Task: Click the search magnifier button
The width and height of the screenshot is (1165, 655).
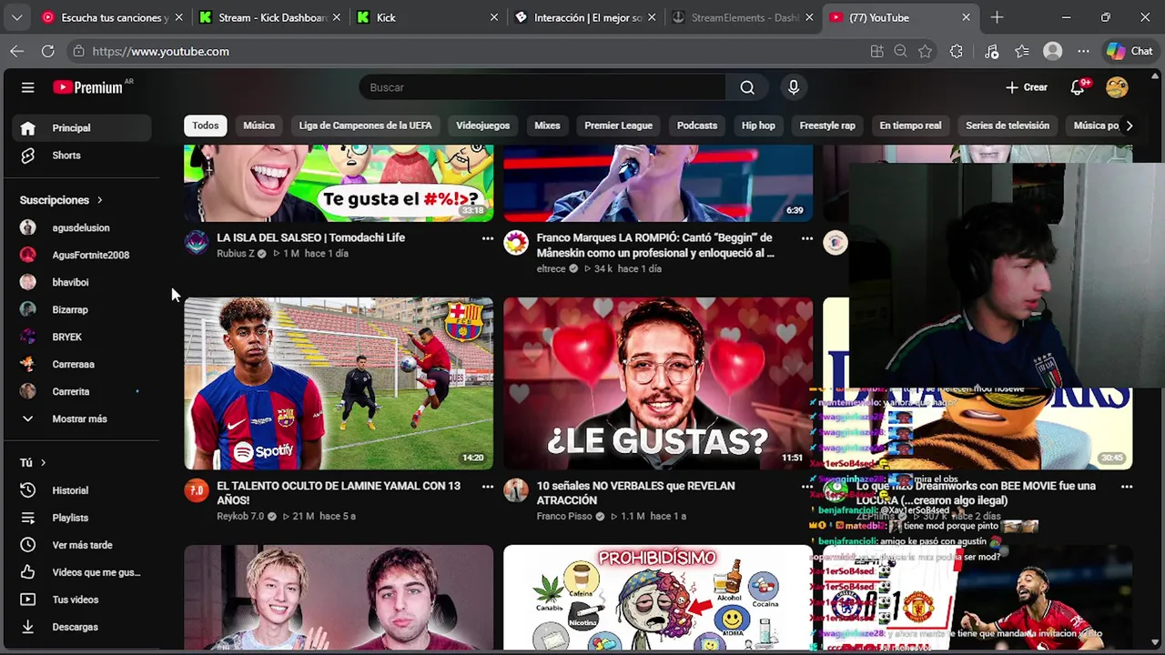Action: point(747,87)
